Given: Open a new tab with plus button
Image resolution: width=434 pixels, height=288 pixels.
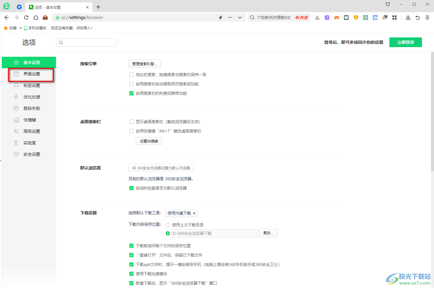Looking at the screenshot, I should [x=98, y=7].
